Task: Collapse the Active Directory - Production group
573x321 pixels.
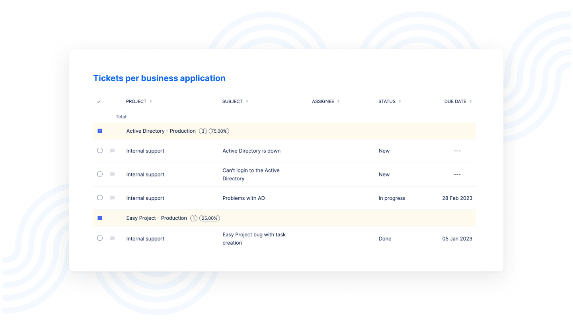Action: (x=100, y=131)
